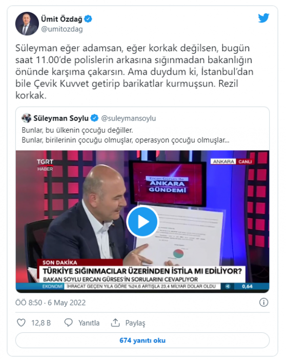Image resolution: width=286 pixels, height=359 pixels.
Task: Open the @suleymansoylu handle link
Action: click(x=128, y=118)
